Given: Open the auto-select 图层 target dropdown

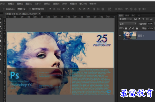Looking at the screenshot, I should pos(21,9).
